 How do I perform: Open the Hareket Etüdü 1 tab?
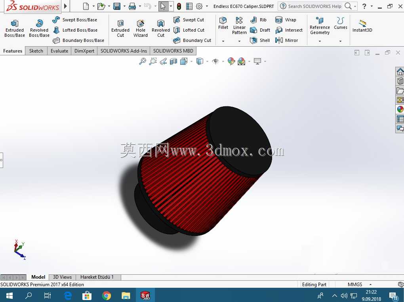(x=97, y=277)
